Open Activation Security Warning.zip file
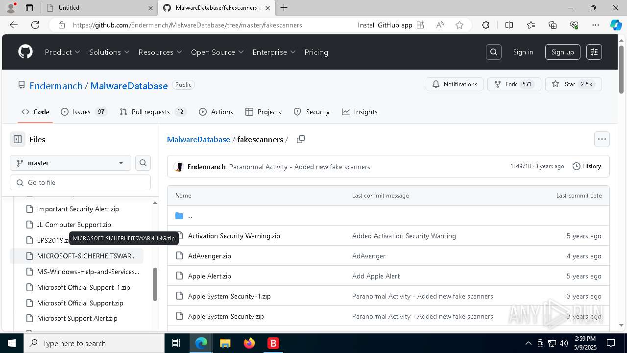 point(234,236)
